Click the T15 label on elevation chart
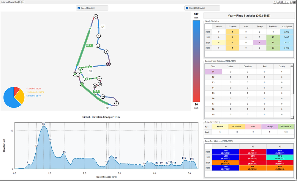This screenshot has width=297, height=181. click(x=184, y=158)
